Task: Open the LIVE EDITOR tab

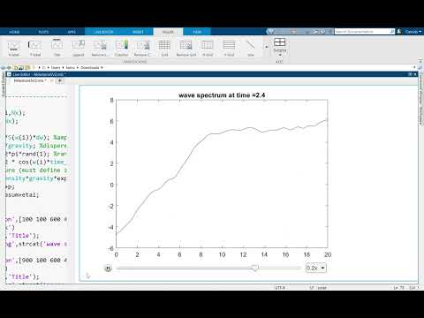Action: click(x=103, y=32)
